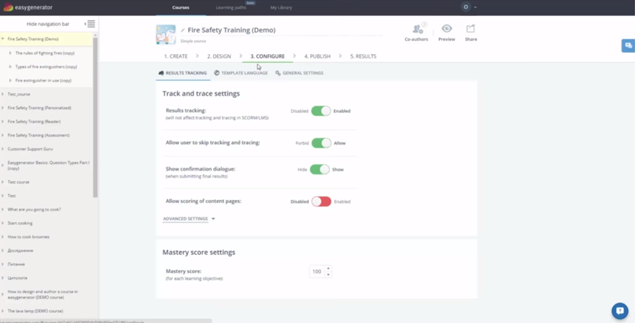Click the pencil edit icon beside course title
The width and height of the screenshot is (635, 323).
[183, 30]
